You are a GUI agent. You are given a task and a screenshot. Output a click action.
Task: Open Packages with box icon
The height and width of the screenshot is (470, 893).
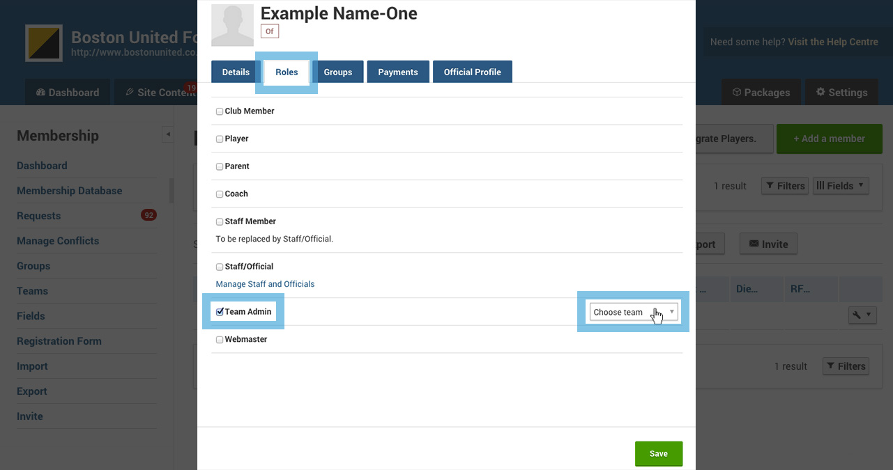tap(760, 93)
